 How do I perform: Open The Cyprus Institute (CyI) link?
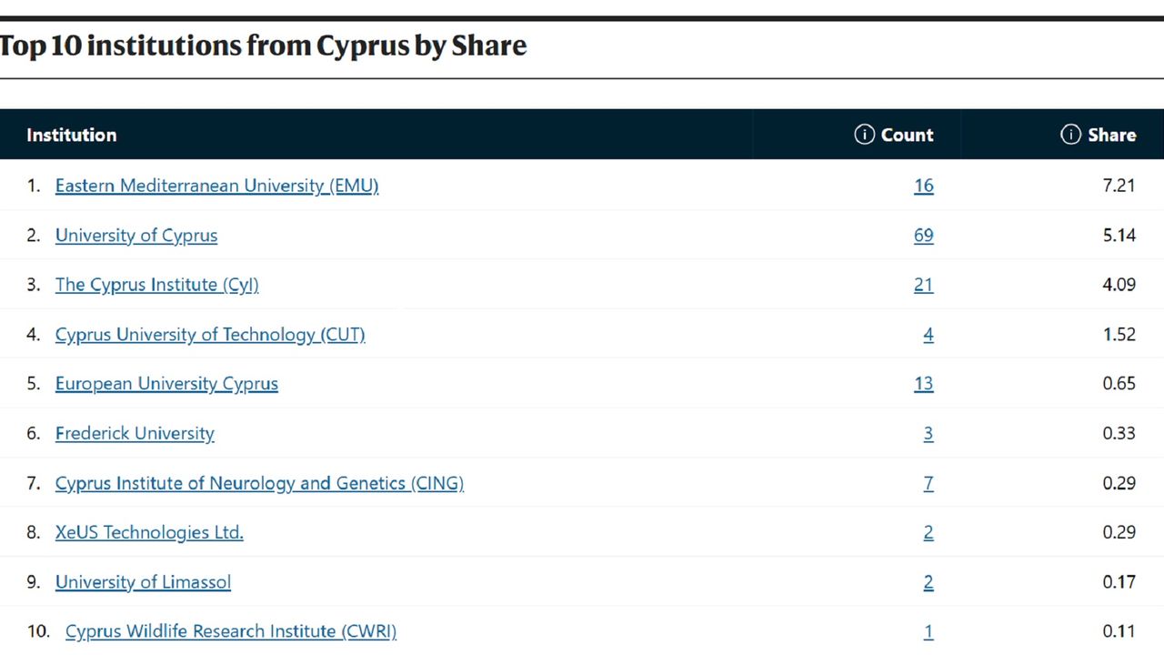coord(156,285)
